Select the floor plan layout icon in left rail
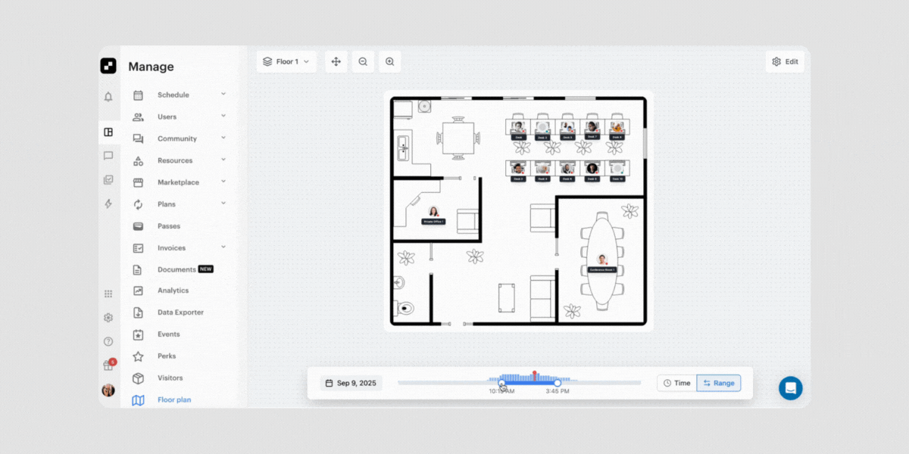This screenshot has width=909, height=454. (108, 132)
